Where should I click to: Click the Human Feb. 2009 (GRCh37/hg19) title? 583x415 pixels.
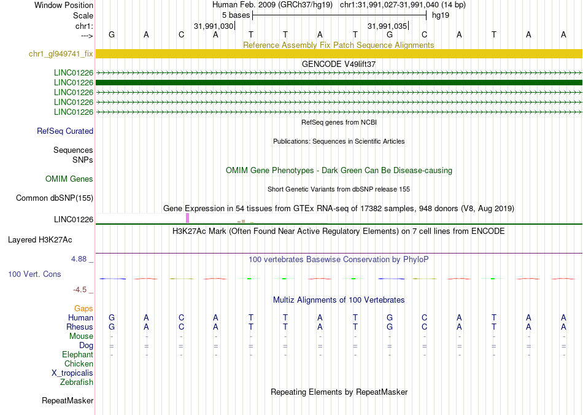click(273, 5)
